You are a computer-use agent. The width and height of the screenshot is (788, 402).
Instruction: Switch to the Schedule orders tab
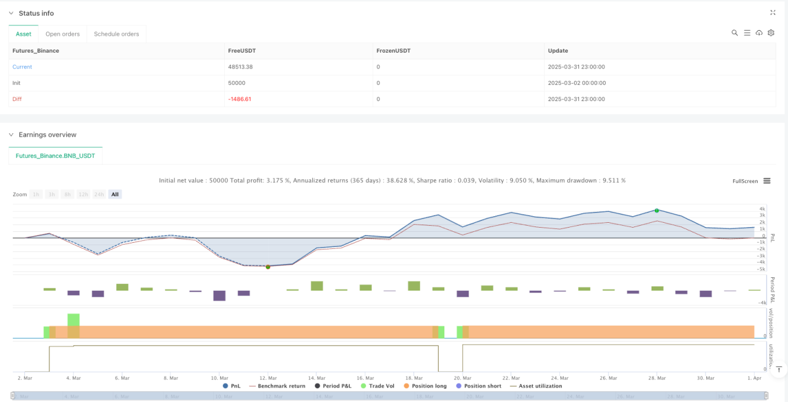[x=116, y=34]
